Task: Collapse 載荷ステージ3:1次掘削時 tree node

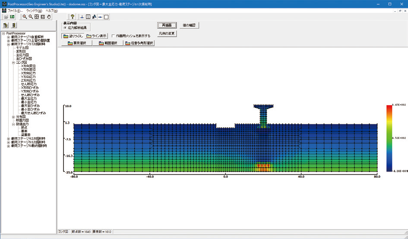Action: 8,44
